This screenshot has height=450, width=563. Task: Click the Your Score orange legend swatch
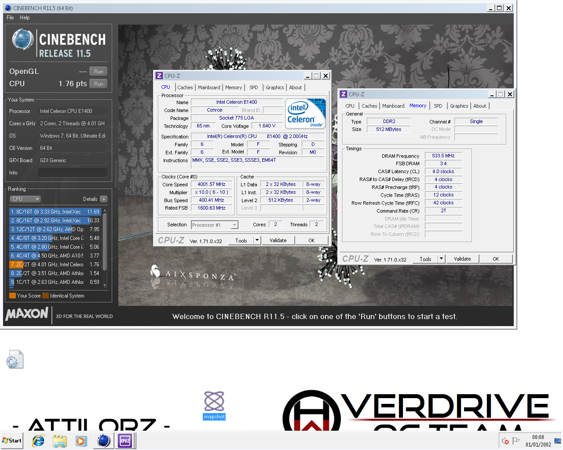point(12,296)
